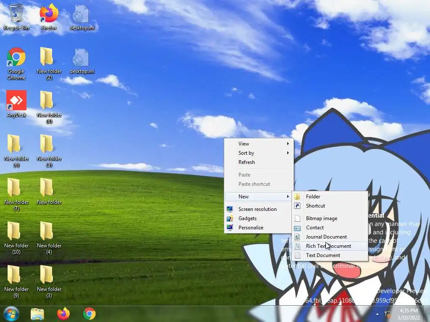Image resolution: width=430 pixels, height=322 pixels.
Task: Select the desktop.ini file beside Firefox
Action: pos(82,18)
